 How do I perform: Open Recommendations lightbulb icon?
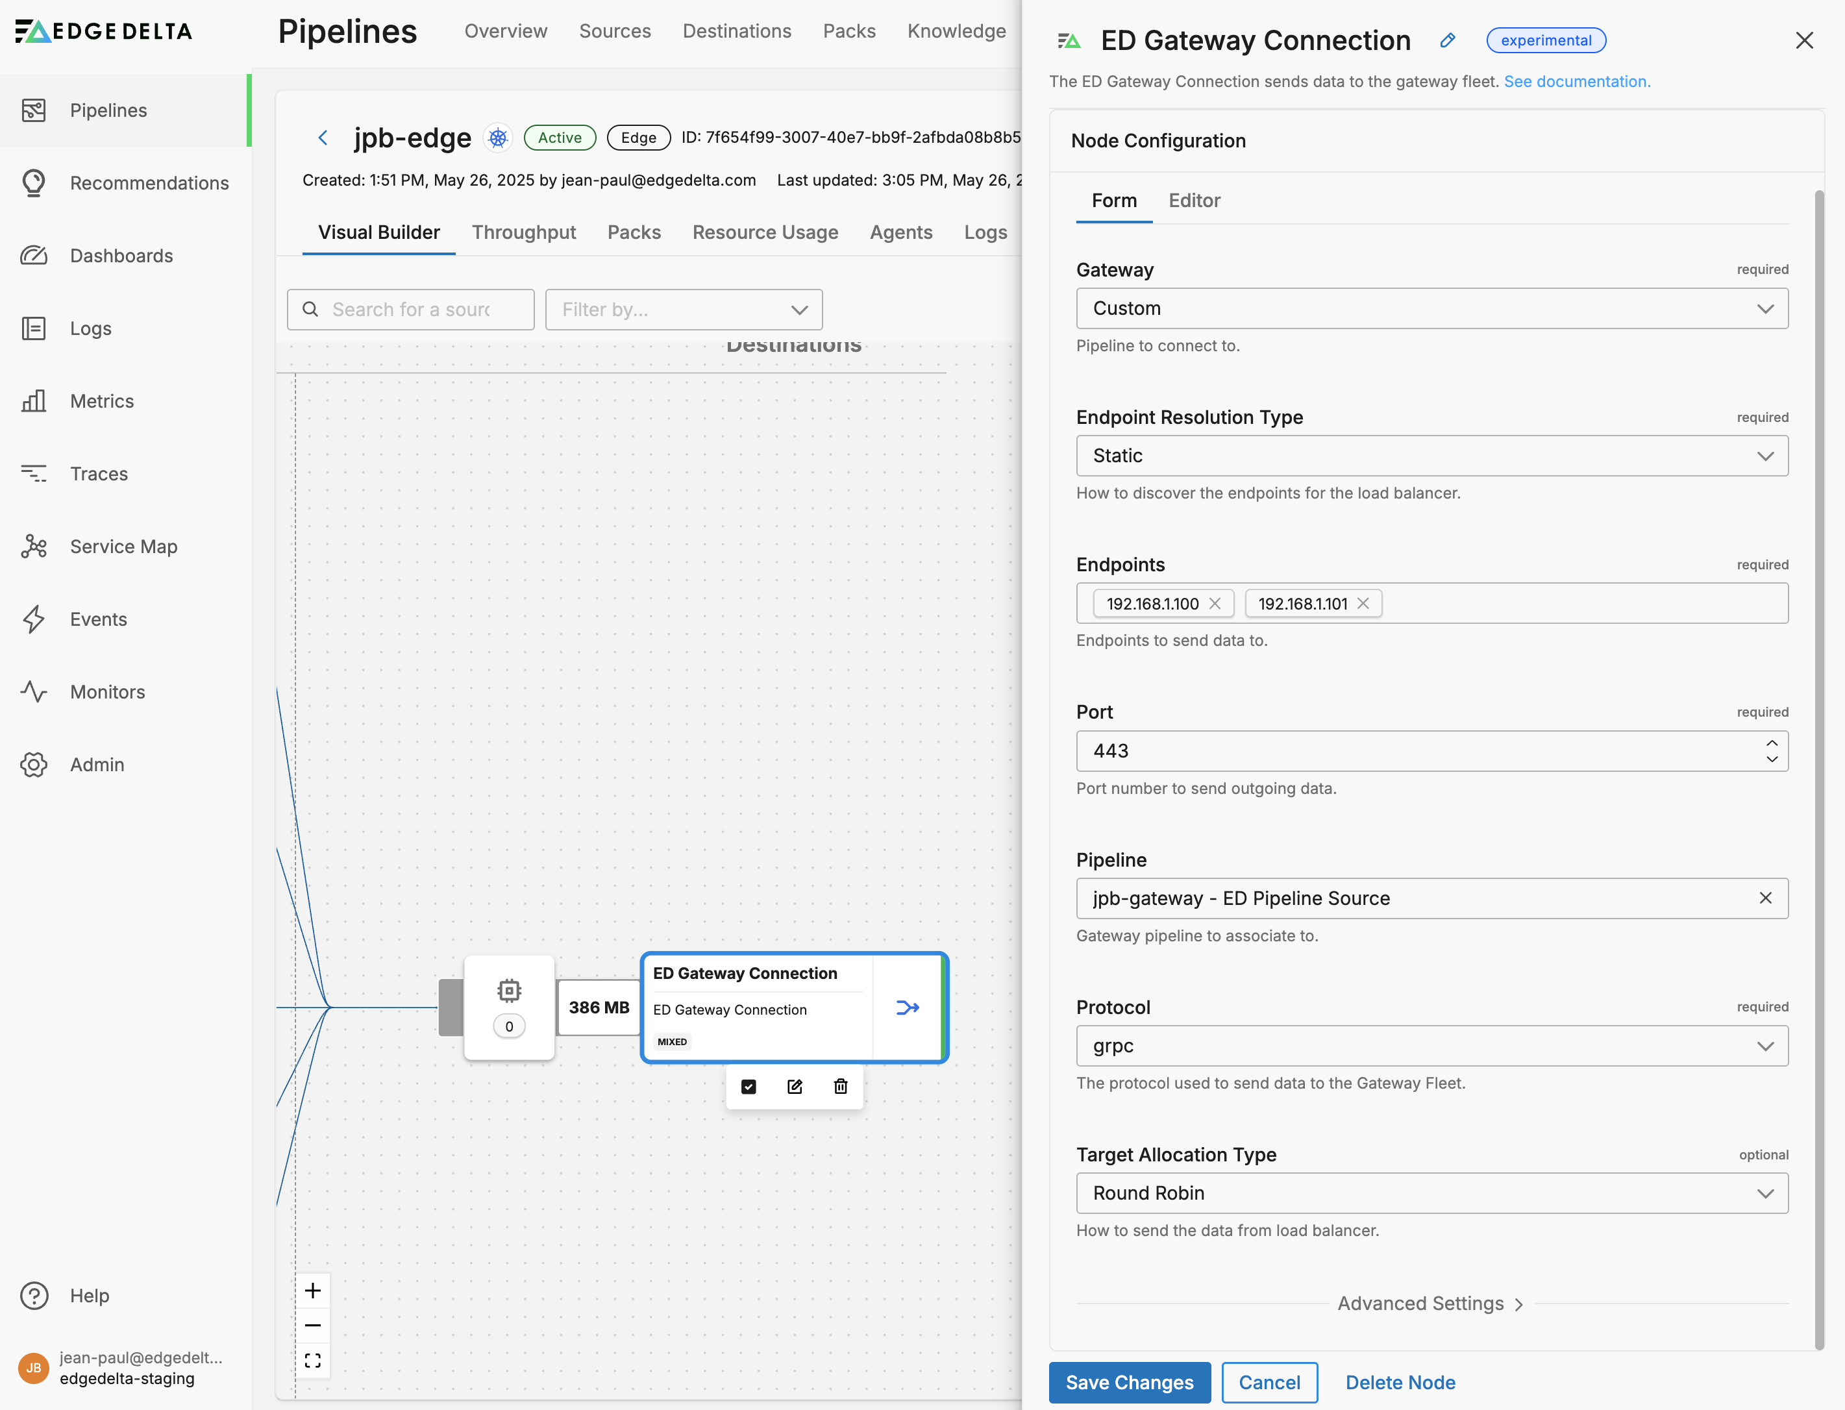[34, 183]
